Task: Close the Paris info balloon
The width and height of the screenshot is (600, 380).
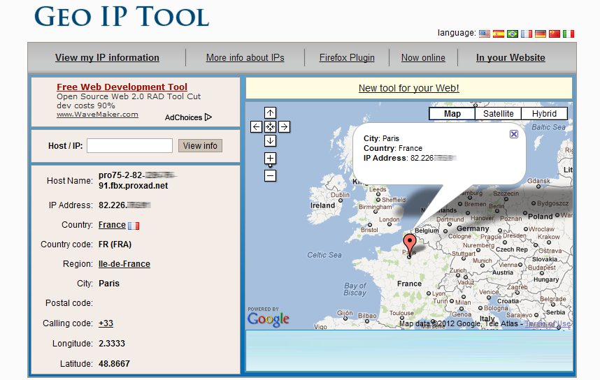Action: point(514,134)
